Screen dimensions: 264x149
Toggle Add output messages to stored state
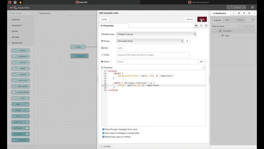[x=103, y=133]
